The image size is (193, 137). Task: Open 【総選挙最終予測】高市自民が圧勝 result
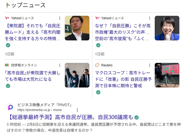(71, 117)
